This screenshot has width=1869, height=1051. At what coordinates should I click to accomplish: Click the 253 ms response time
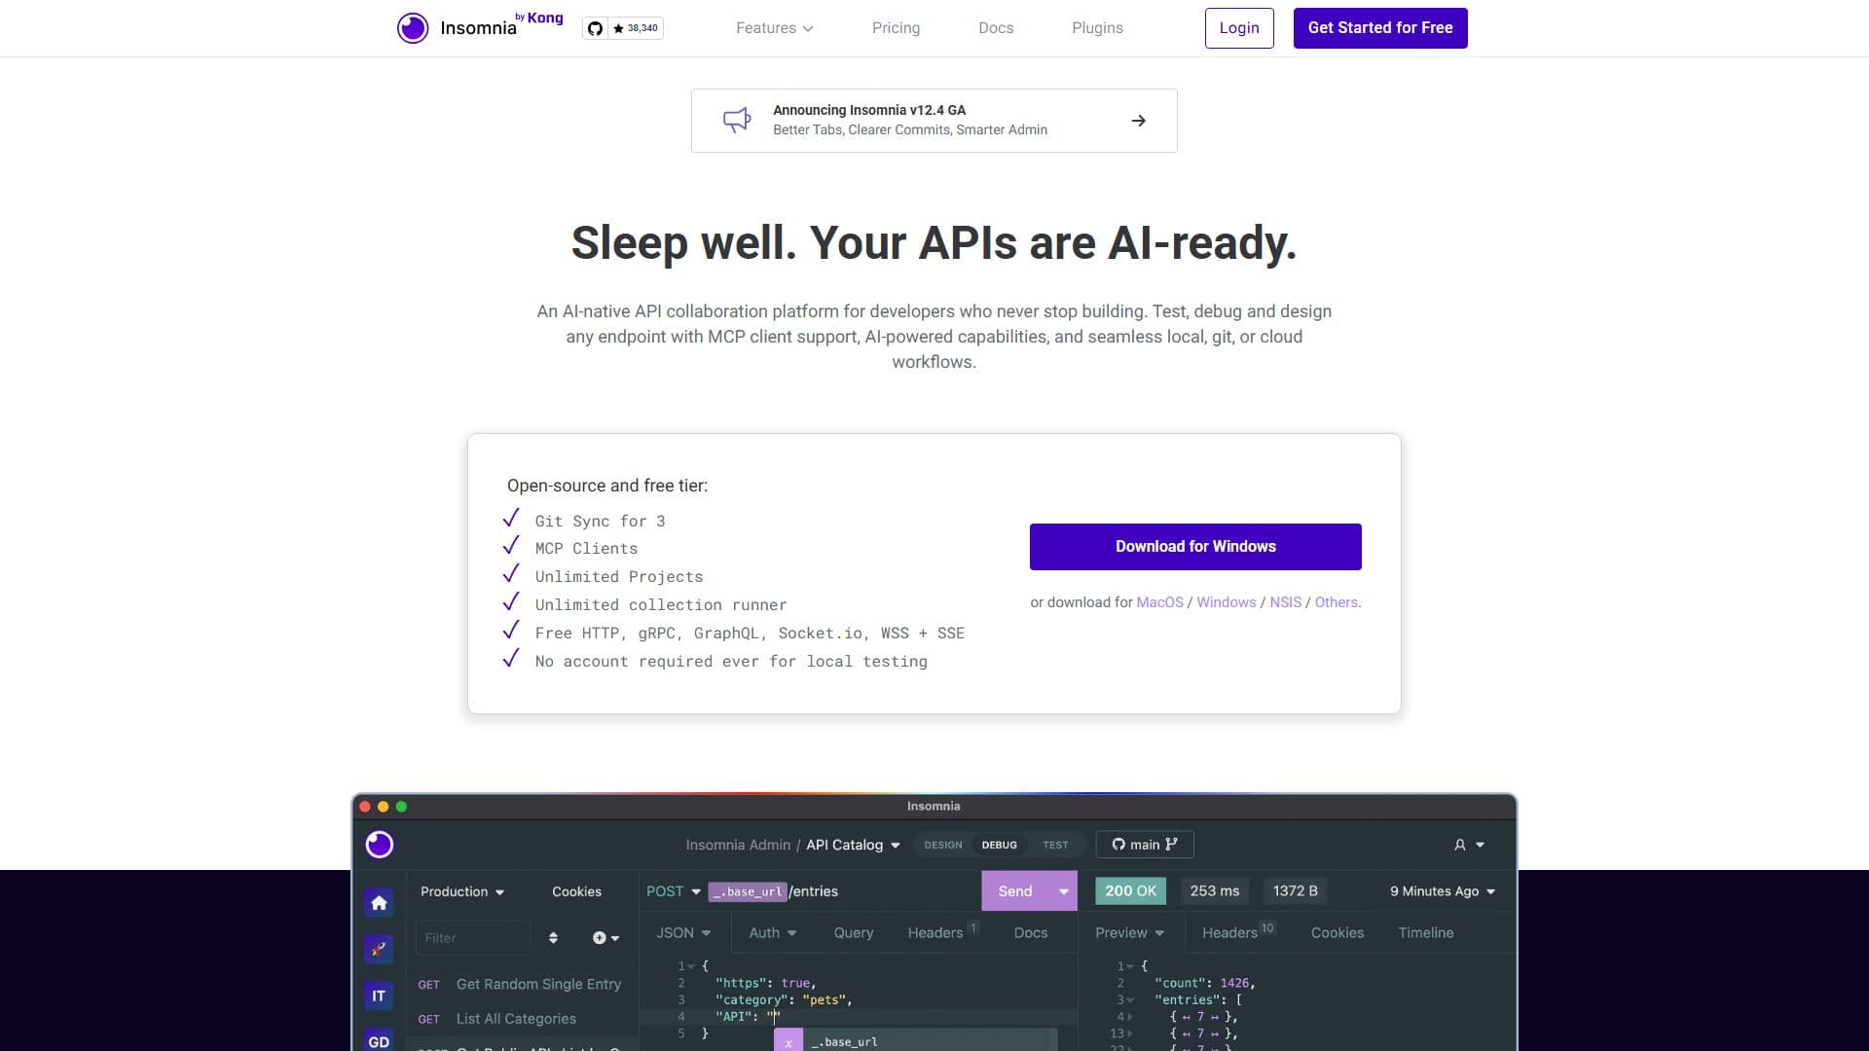pyautogui.click(x=1215, y=890)
